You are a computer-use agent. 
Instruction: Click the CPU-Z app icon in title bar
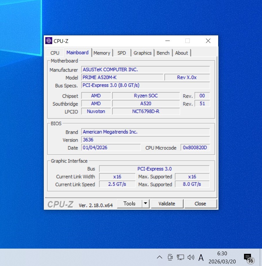(49, 41)
